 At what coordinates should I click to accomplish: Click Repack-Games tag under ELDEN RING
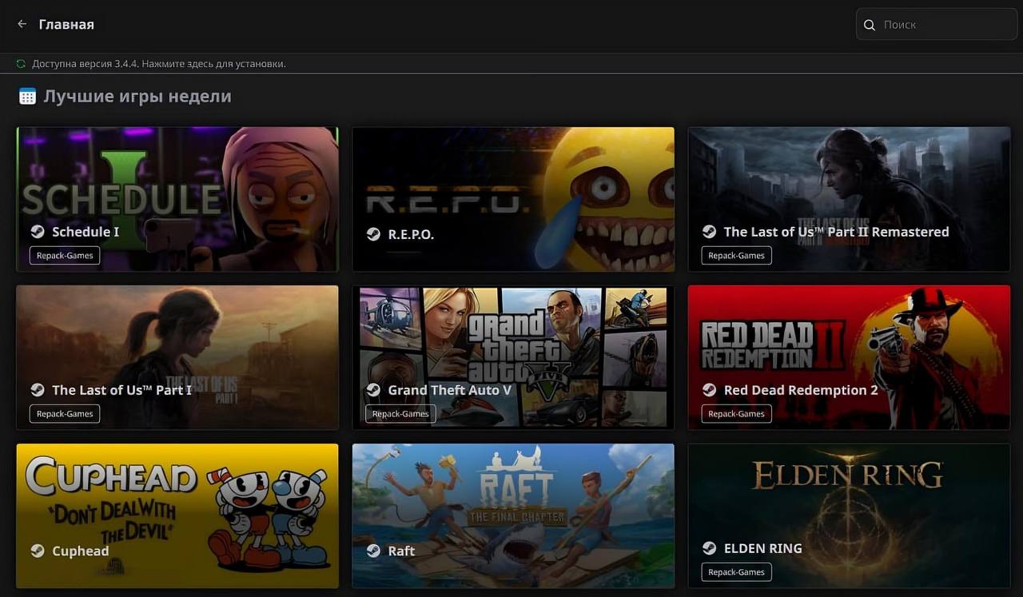pyautogui.click(x=736, y=572)
